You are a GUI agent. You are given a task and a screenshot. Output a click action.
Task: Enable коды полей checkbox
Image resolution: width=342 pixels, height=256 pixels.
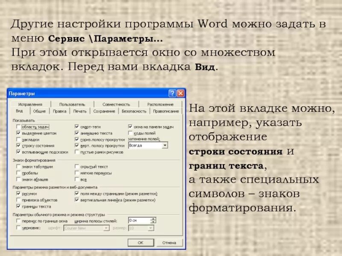(130, 133)
